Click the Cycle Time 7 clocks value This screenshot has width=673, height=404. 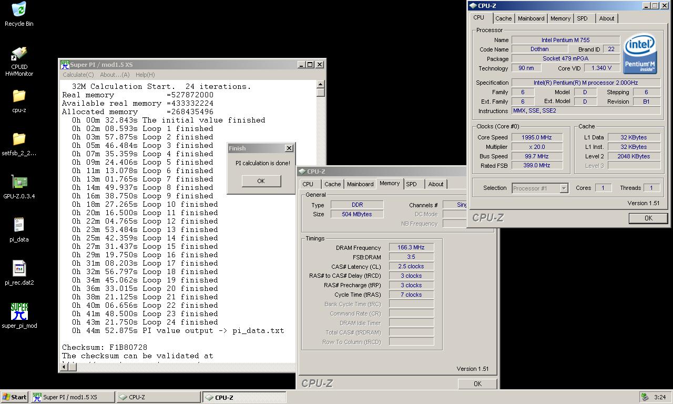(x=411, y=295)
